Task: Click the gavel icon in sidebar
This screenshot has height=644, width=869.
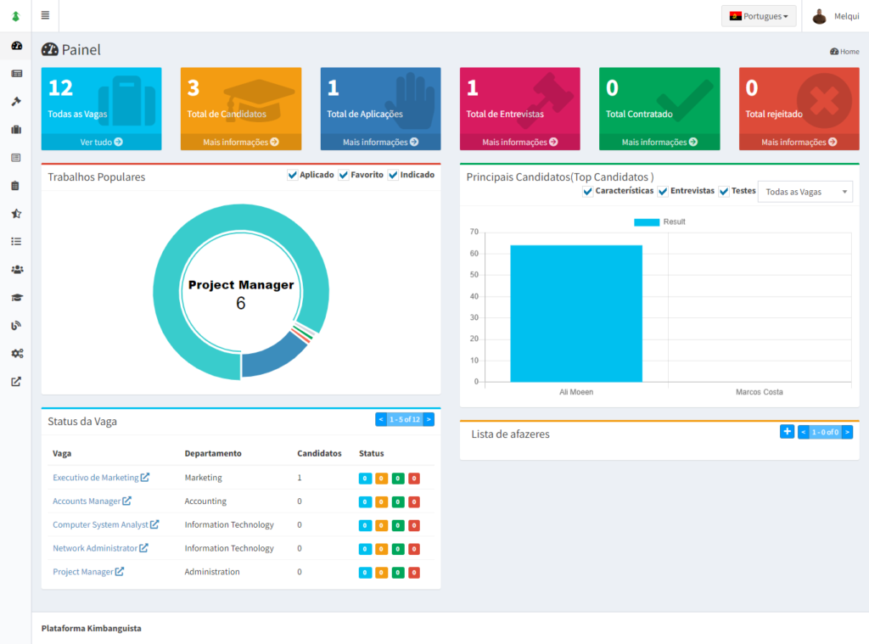Action: tap(16, 102)
